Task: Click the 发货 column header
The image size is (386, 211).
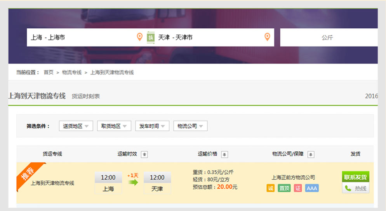Action: (x=355, y=154)
